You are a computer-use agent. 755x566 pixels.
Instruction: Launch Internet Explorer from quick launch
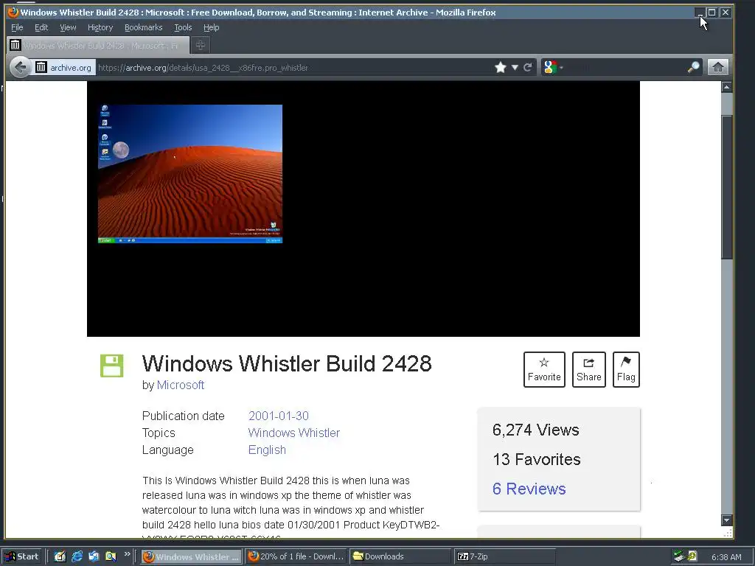[x=77, y=556]
